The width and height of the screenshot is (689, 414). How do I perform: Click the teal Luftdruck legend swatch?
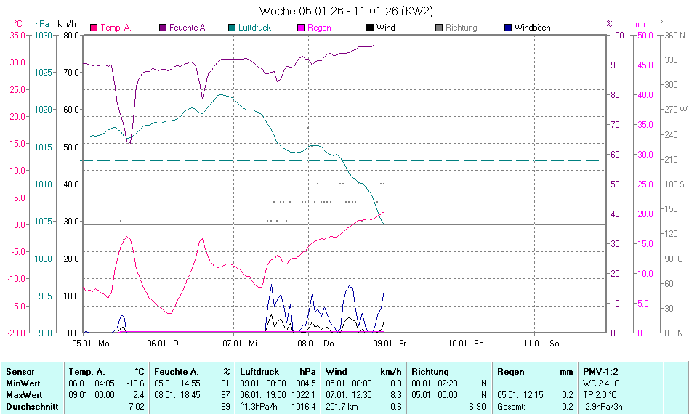[x=232, y=28]
